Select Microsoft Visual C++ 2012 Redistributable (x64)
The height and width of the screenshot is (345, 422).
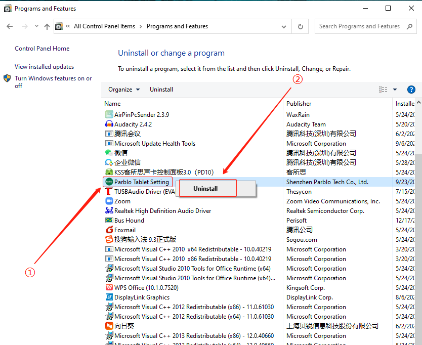pyautogui.click(x=194, y=317)
